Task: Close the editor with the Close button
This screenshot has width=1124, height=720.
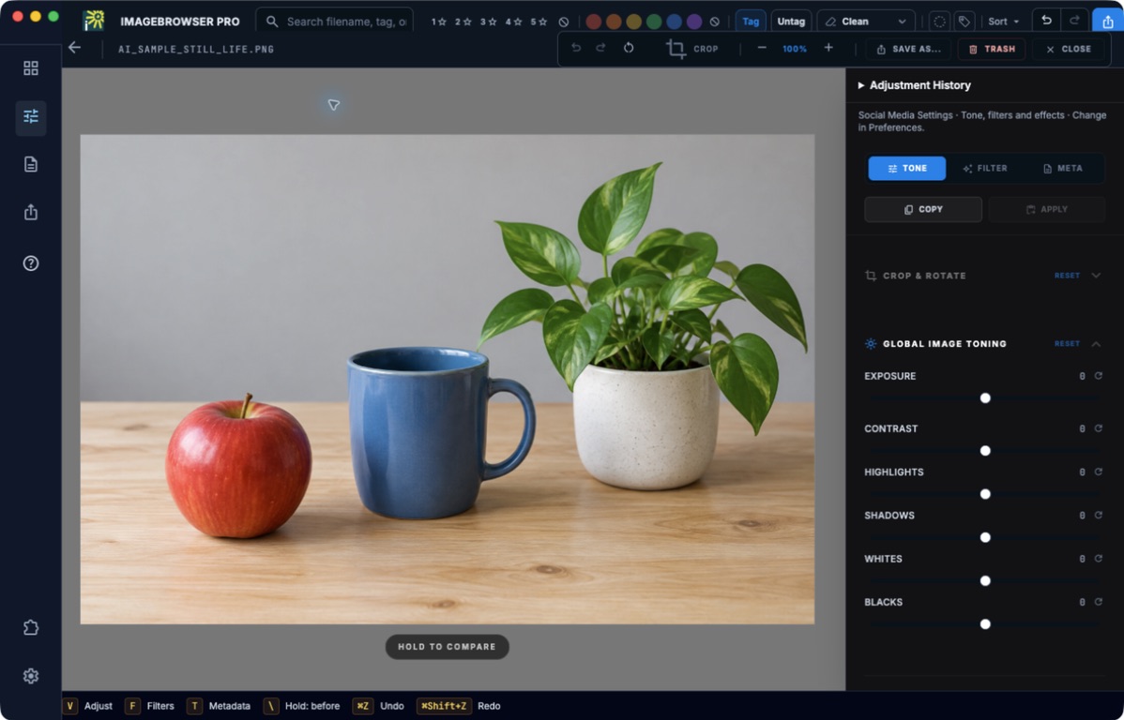Action: point(1068,49)
